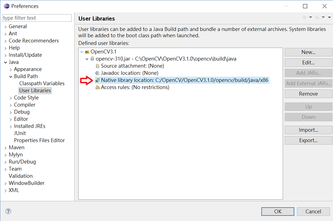The image size is (333, 221).
Task: Focus the type filter text field
Action: [x=37, y=18]
